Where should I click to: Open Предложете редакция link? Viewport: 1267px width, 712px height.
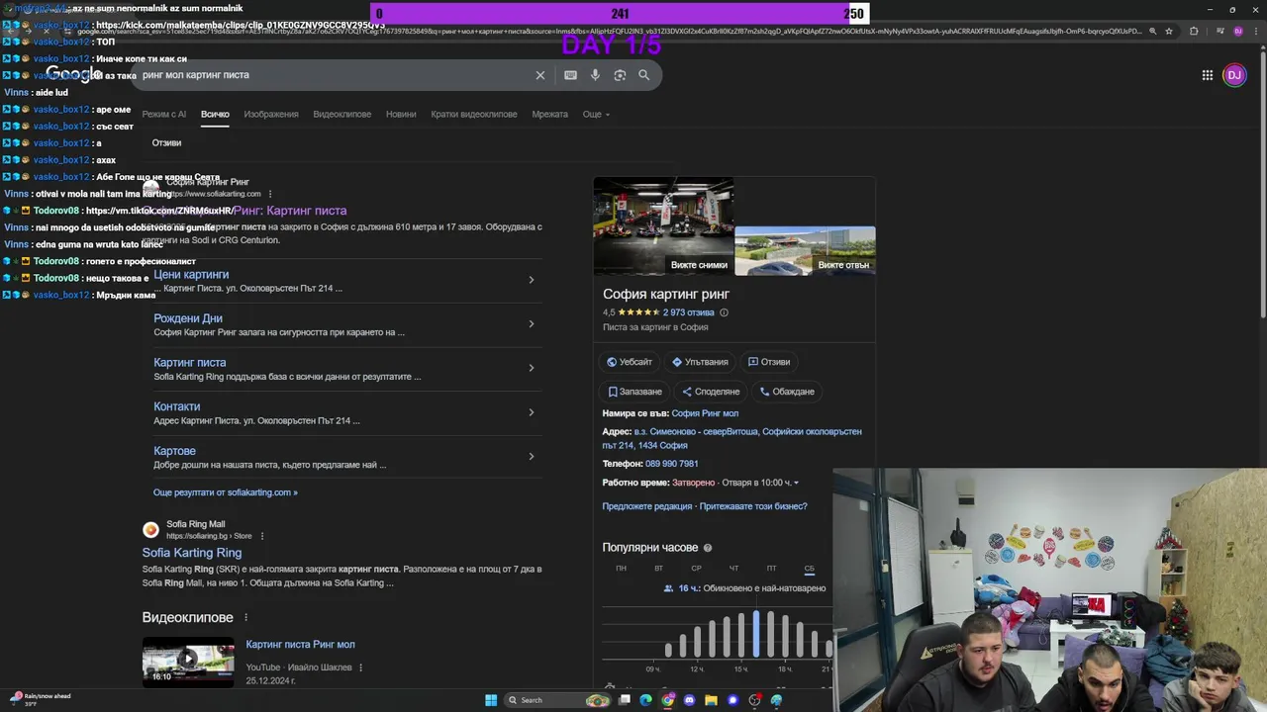pos(647,506)
